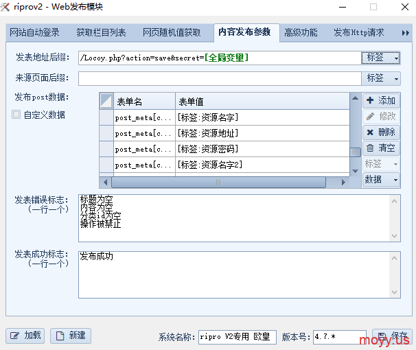
Task: Click row header of the 资源名字 row
Action: (106, 117)
